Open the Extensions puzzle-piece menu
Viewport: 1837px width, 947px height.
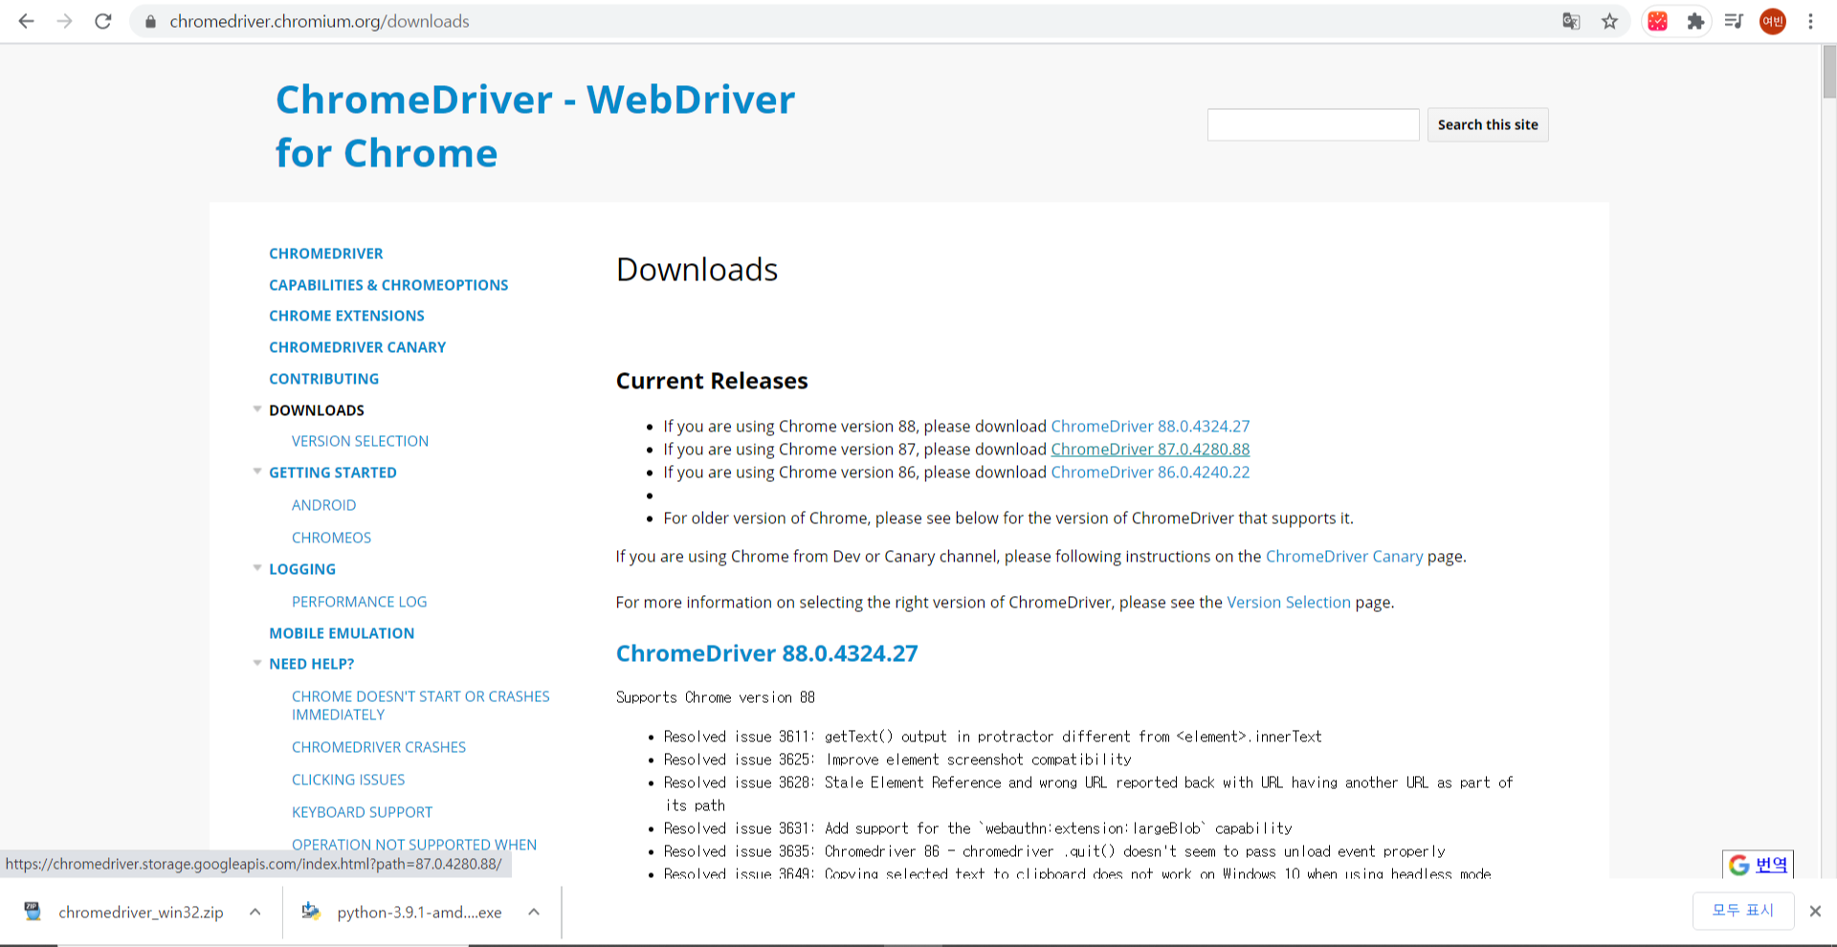tap(1695, 21)
